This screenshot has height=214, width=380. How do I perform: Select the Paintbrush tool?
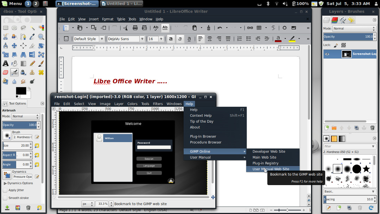point(41,63)
